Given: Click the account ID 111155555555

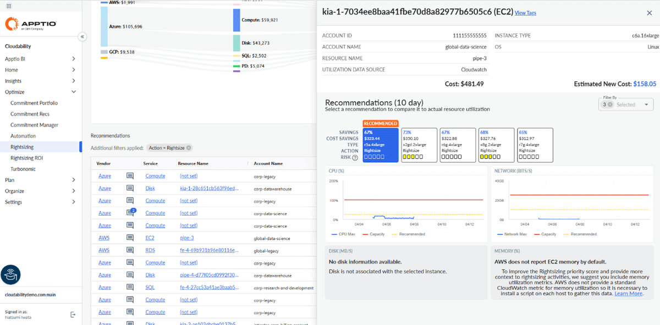Looking at the screenshot, I should coord(469,35).
